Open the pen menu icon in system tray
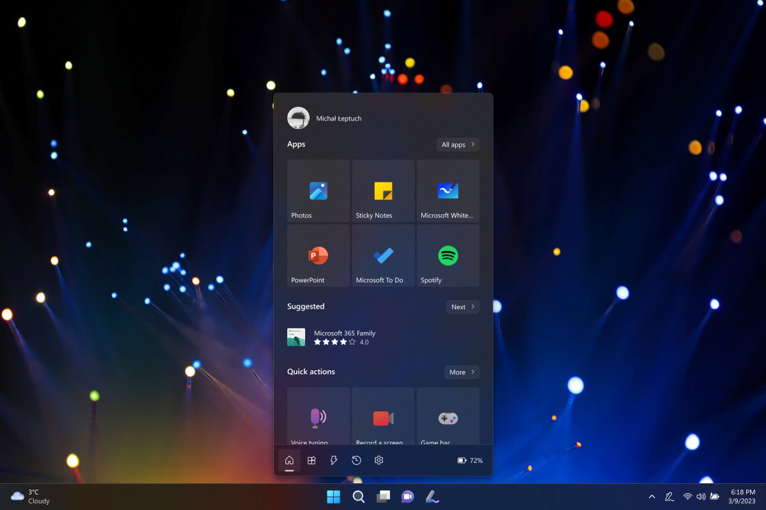This screenshot has width=766, height=510. 670,497
